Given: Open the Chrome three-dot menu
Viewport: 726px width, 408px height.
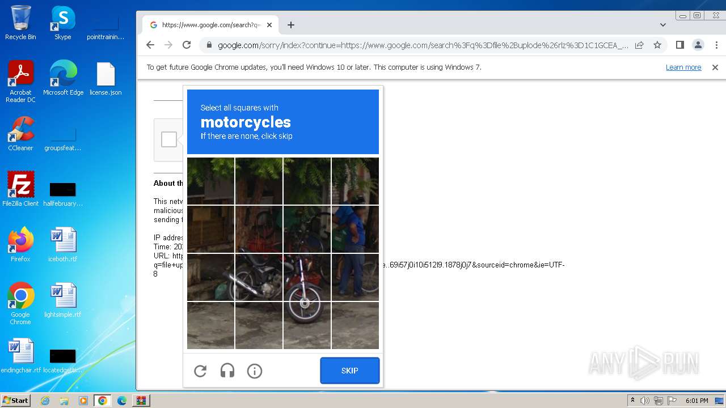Looking at the screenshot, I should [716, 45].
